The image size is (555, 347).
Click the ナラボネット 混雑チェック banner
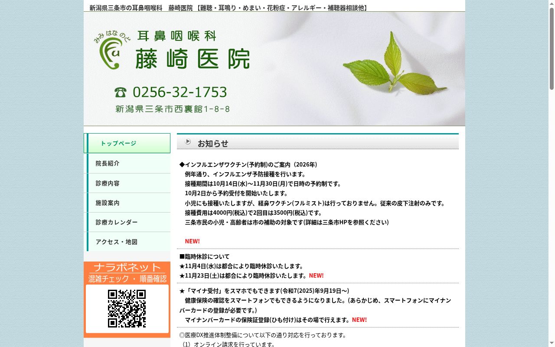click(x=127, y=299)
